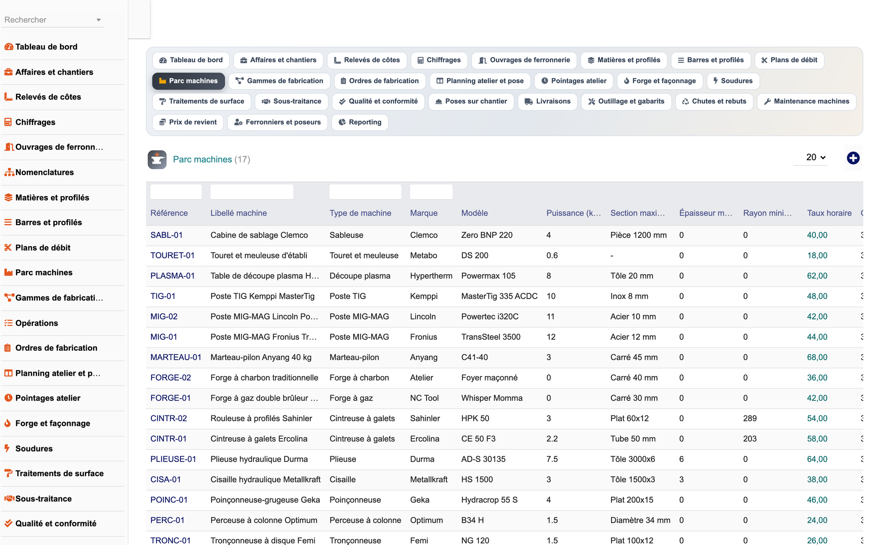Click the Matières et profilés layers icon in sidebar
The width and height of the screenshot is (882, 545).
[9, 197]
